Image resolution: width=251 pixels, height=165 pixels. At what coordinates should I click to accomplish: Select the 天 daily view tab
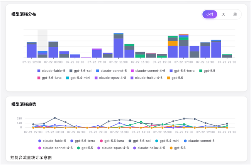coord(223,14)
